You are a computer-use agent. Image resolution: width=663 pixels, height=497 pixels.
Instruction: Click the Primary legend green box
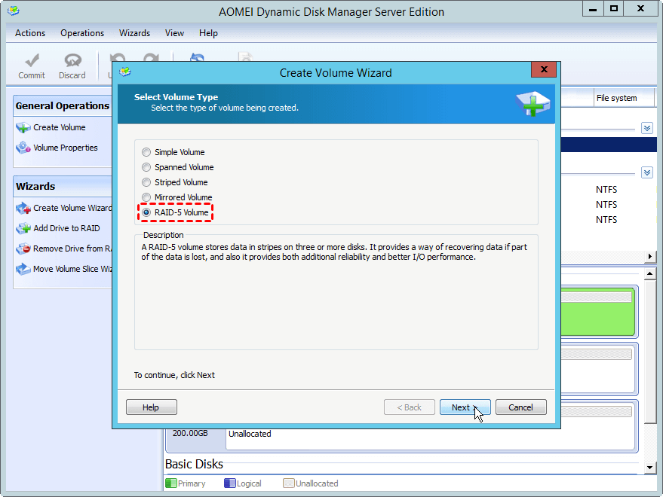point(171,483)
